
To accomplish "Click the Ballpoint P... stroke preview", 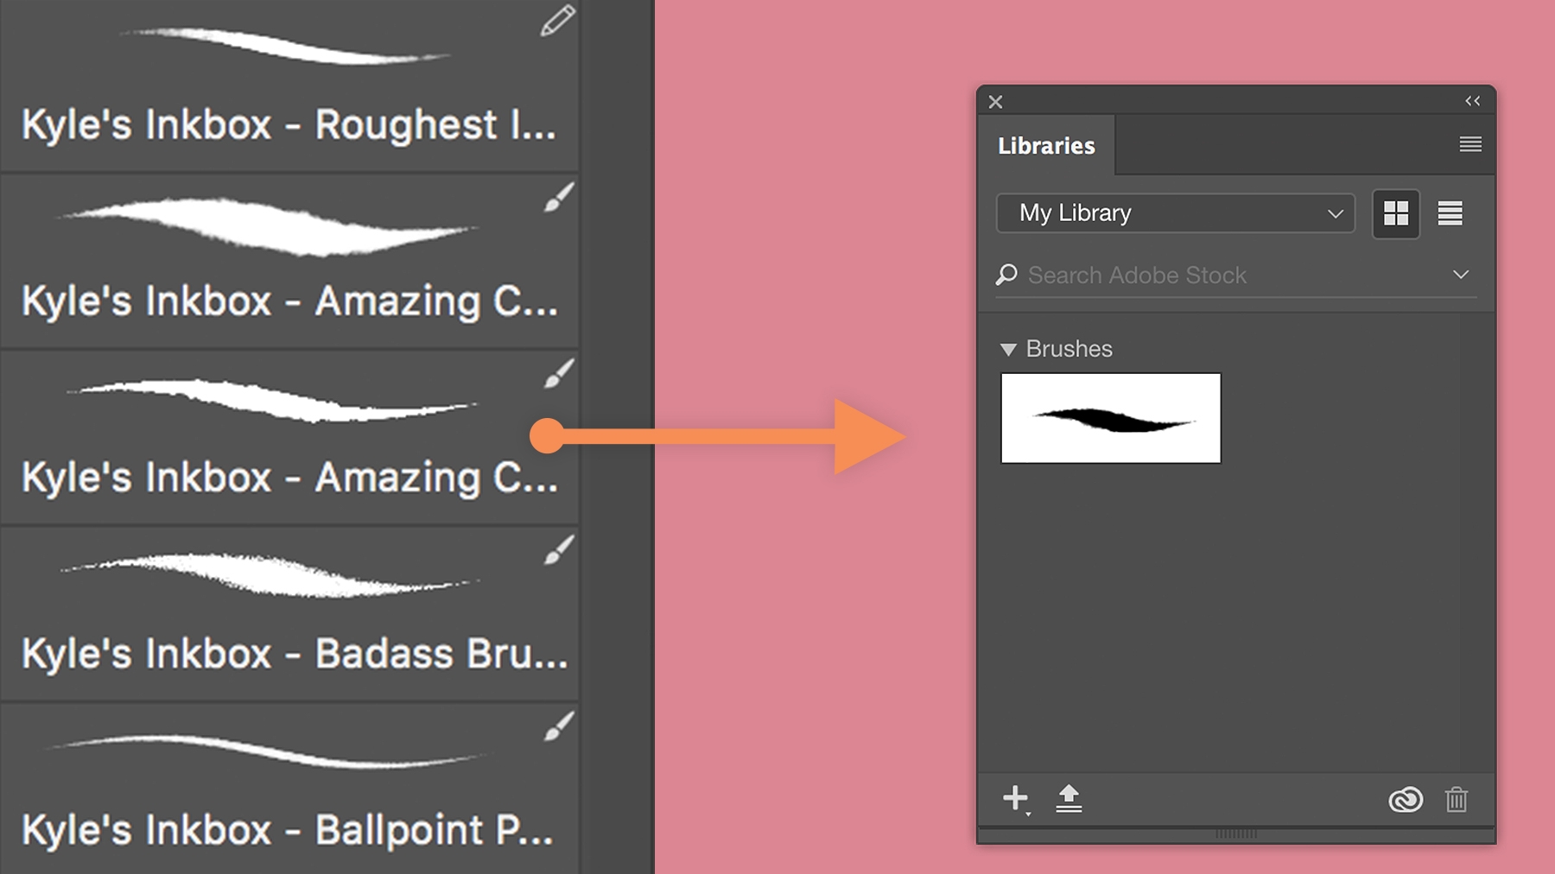I will click(264, 751).
